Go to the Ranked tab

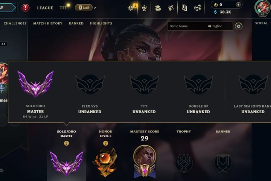click(x=76, y=23)
